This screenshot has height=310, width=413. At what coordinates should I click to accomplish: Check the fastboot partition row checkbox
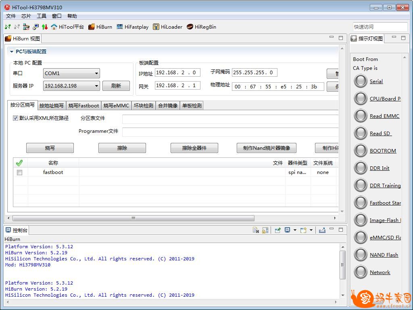click(19, 172)
